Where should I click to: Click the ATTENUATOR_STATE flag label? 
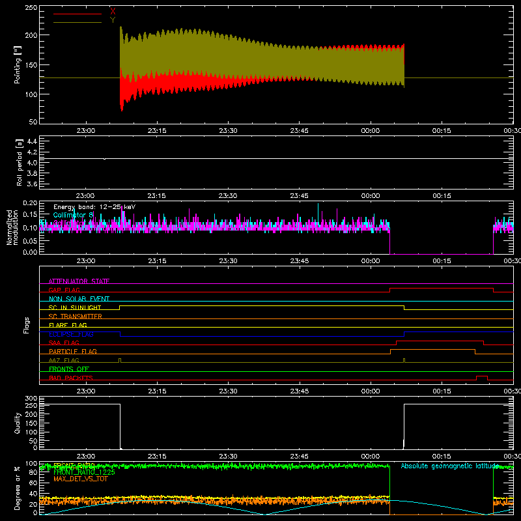79,281
